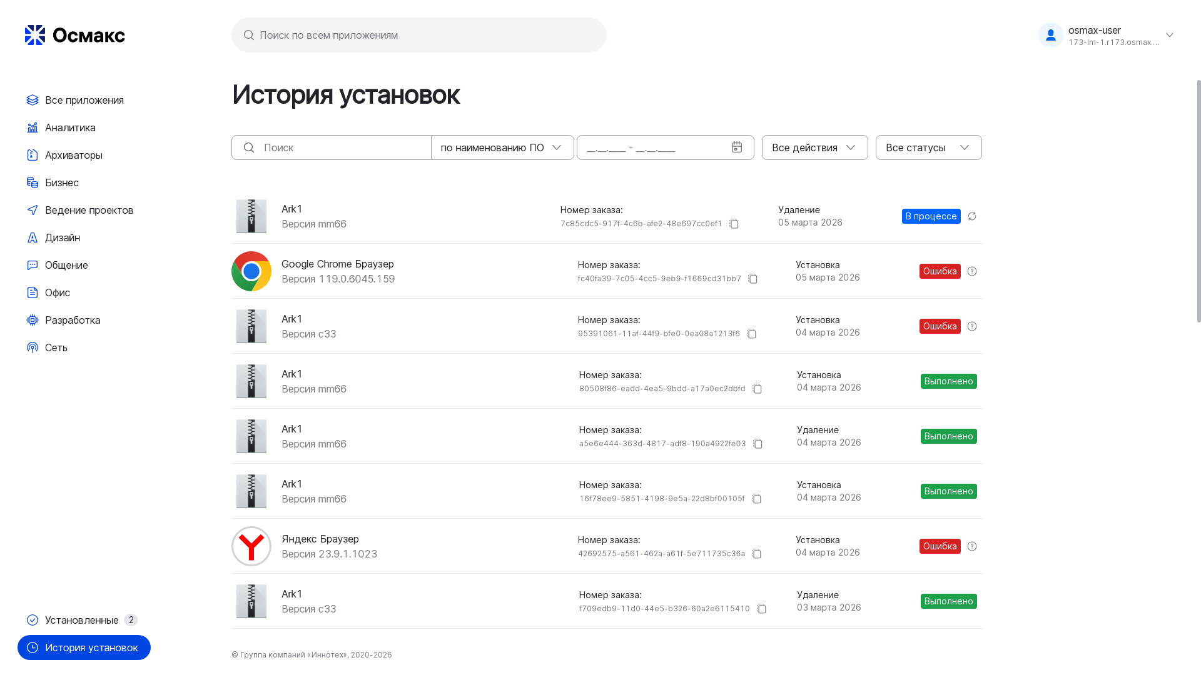The height and width of the screenshot is (675, 1201).
Task: Open the Установленные section
Action: click(81, 620)
